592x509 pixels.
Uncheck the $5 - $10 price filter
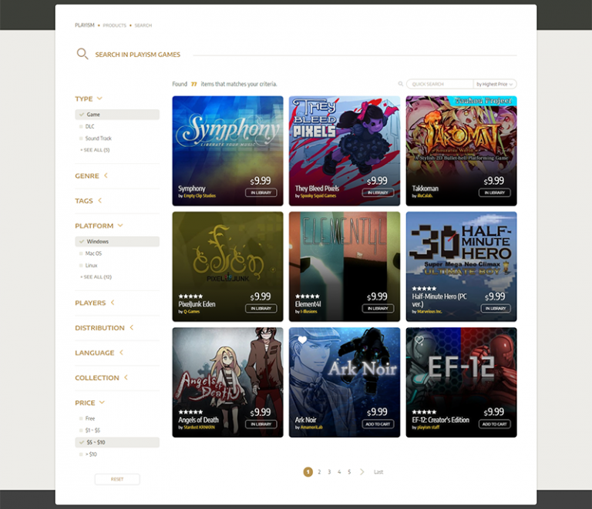point(117,442)
